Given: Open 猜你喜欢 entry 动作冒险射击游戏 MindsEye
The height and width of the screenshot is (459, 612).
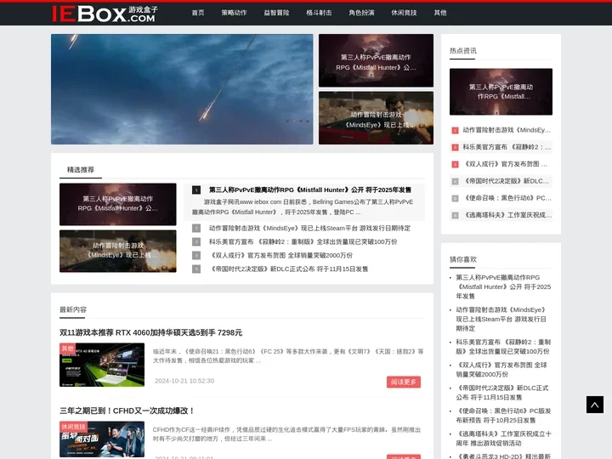Looking at the screenshot, I should [501, 320].
